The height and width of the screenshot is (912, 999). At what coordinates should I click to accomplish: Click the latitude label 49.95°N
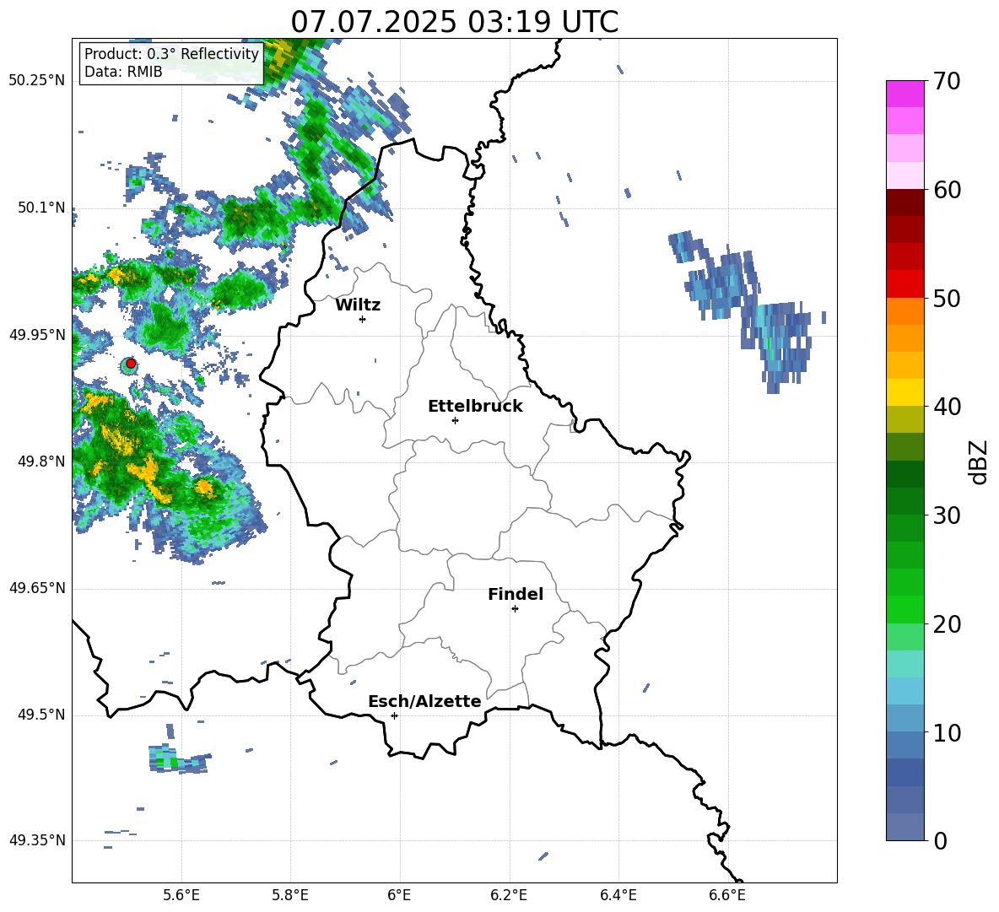tap(37, 335)
